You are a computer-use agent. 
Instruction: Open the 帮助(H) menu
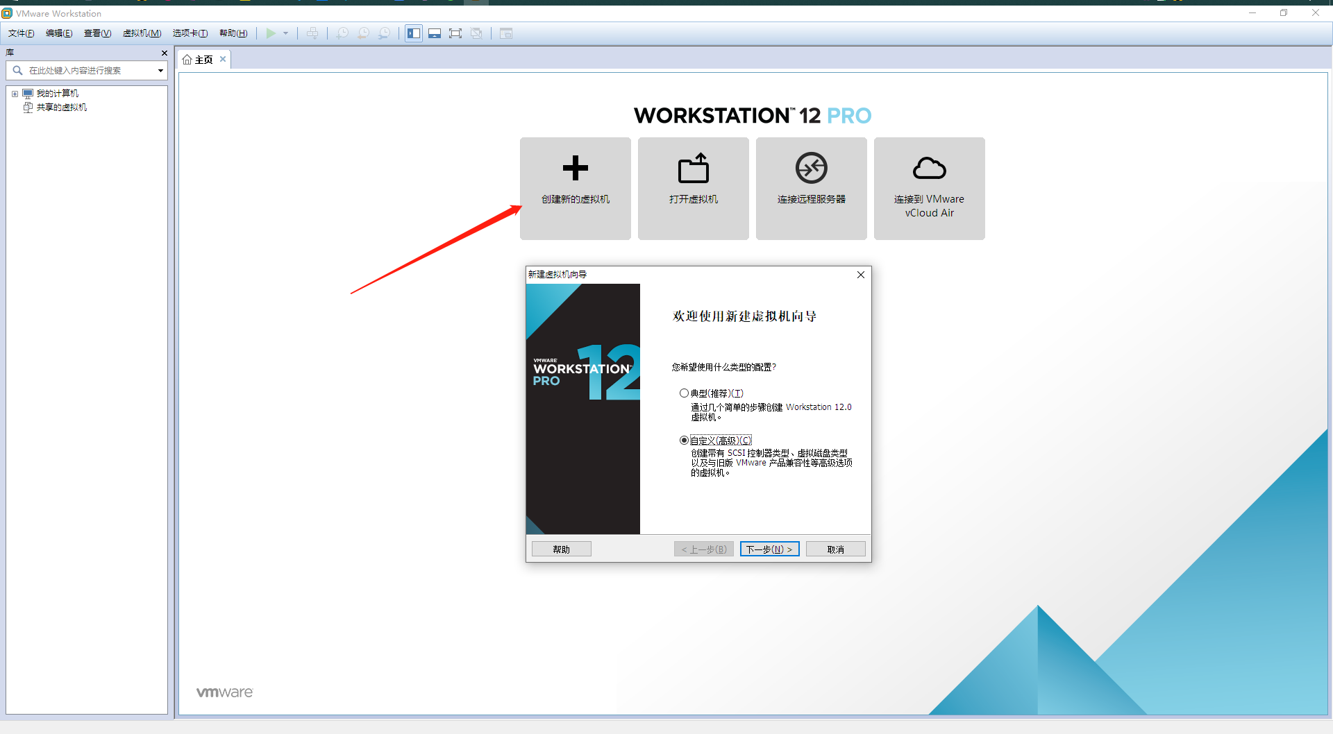[x=233, y=33]
